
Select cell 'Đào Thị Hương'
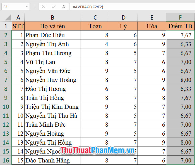click(53, 89)
